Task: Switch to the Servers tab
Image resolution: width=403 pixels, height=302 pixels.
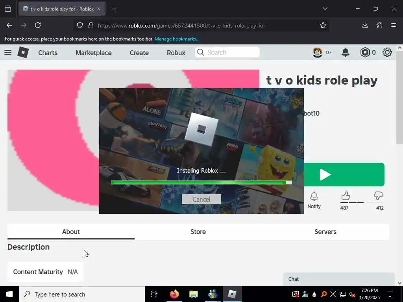Action: pos(325,232)
